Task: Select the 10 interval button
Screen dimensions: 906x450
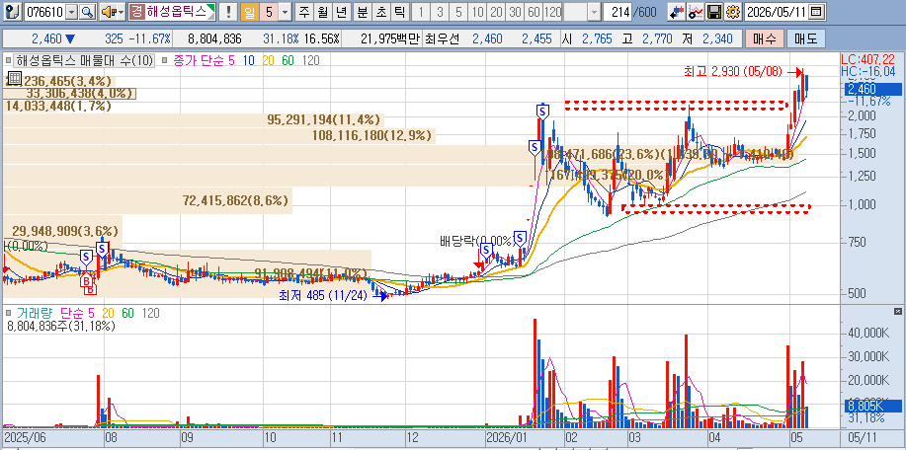Action: tap(477, 11)
